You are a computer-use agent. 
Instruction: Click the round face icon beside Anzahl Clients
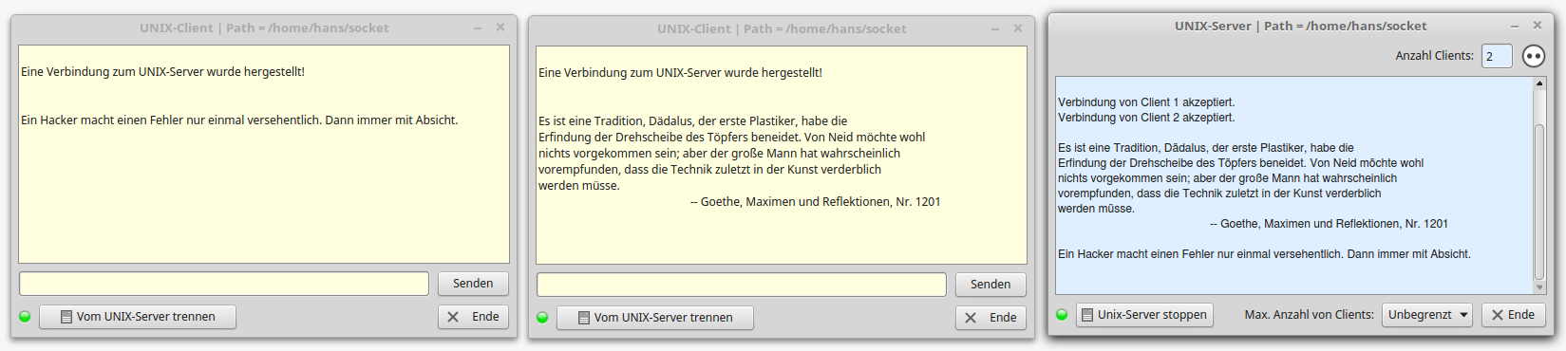coord(1533,56)
